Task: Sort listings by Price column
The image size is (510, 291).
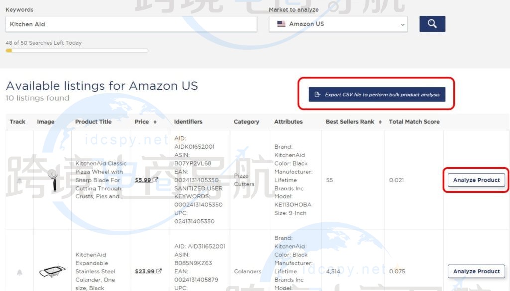Action: tap(145, 122)
